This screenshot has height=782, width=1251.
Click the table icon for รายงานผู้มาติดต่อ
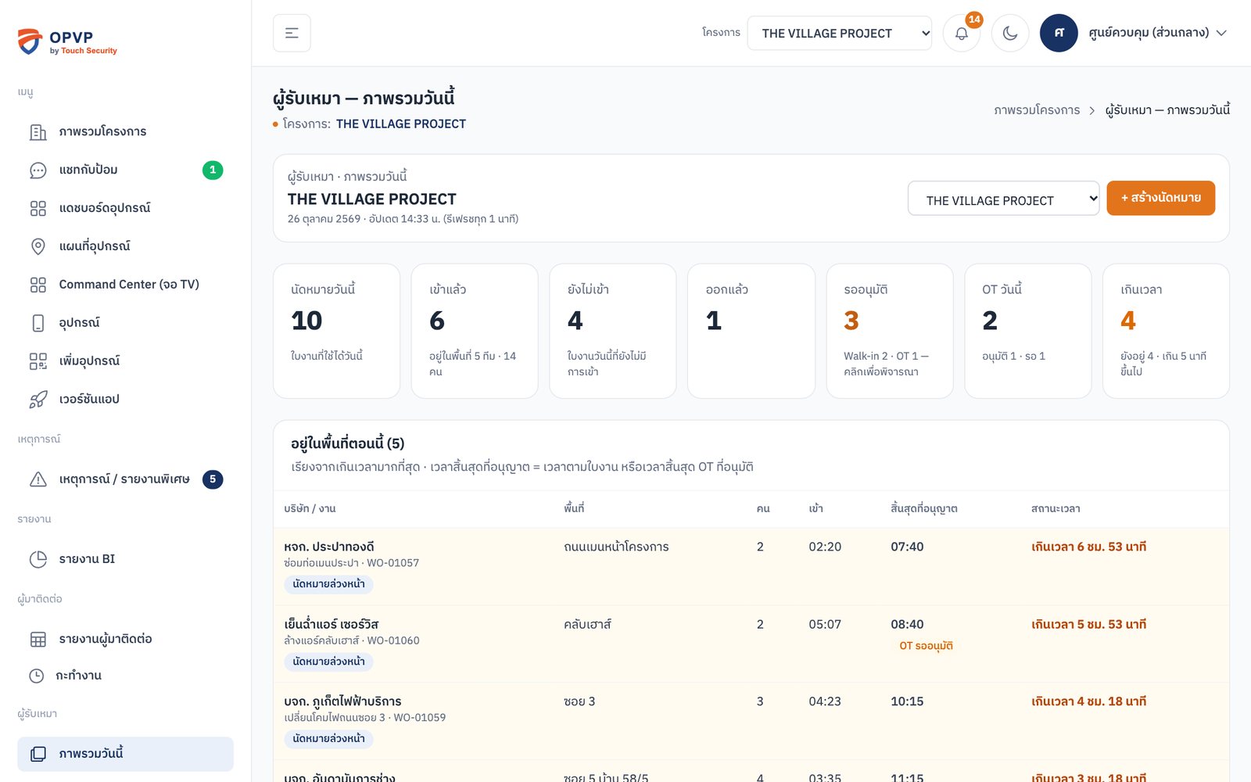coord(38,639)
